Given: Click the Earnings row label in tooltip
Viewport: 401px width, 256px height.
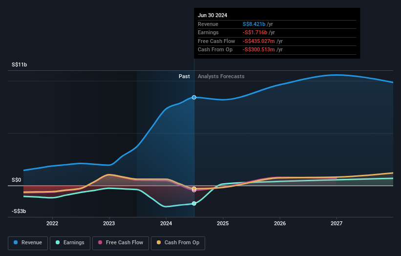Looking at the screenshot, I should [208, 32].
